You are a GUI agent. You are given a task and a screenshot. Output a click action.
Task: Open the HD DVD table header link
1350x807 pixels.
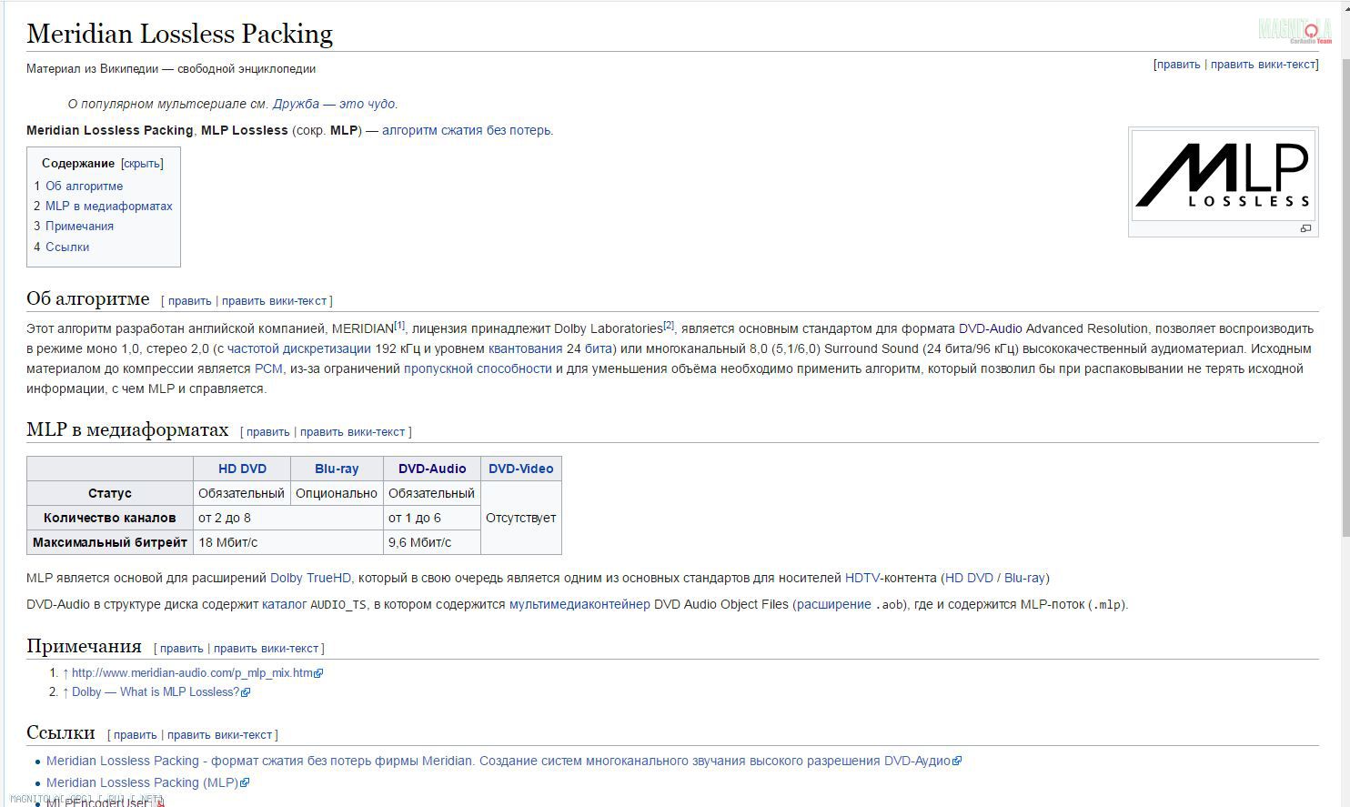(x=242, y=469)
